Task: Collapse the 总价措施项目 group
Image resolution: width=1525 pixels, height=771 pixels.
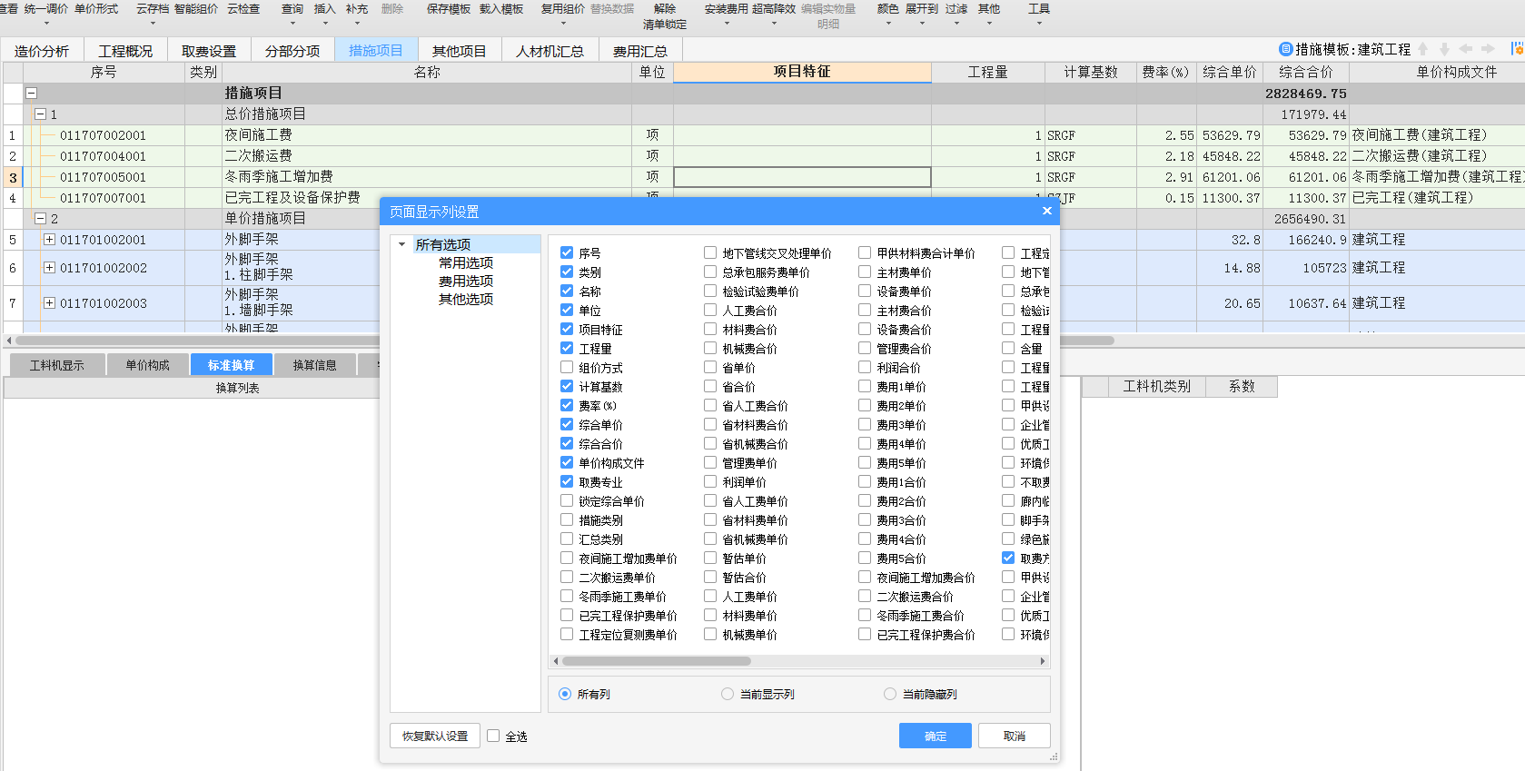Action: tap(40, 114)
